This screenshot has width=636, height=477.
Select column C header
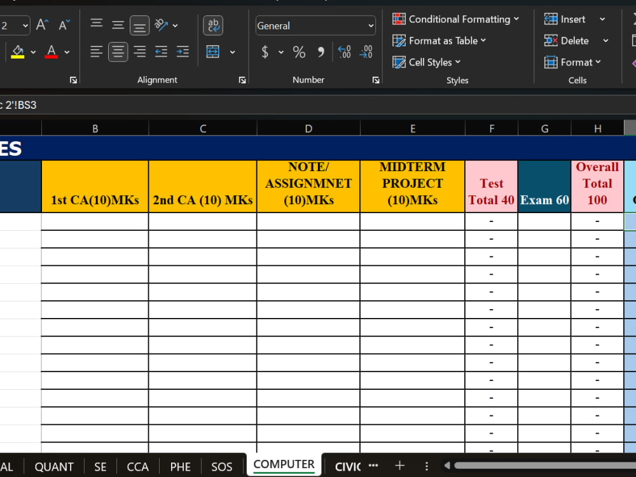click(203, 128)
